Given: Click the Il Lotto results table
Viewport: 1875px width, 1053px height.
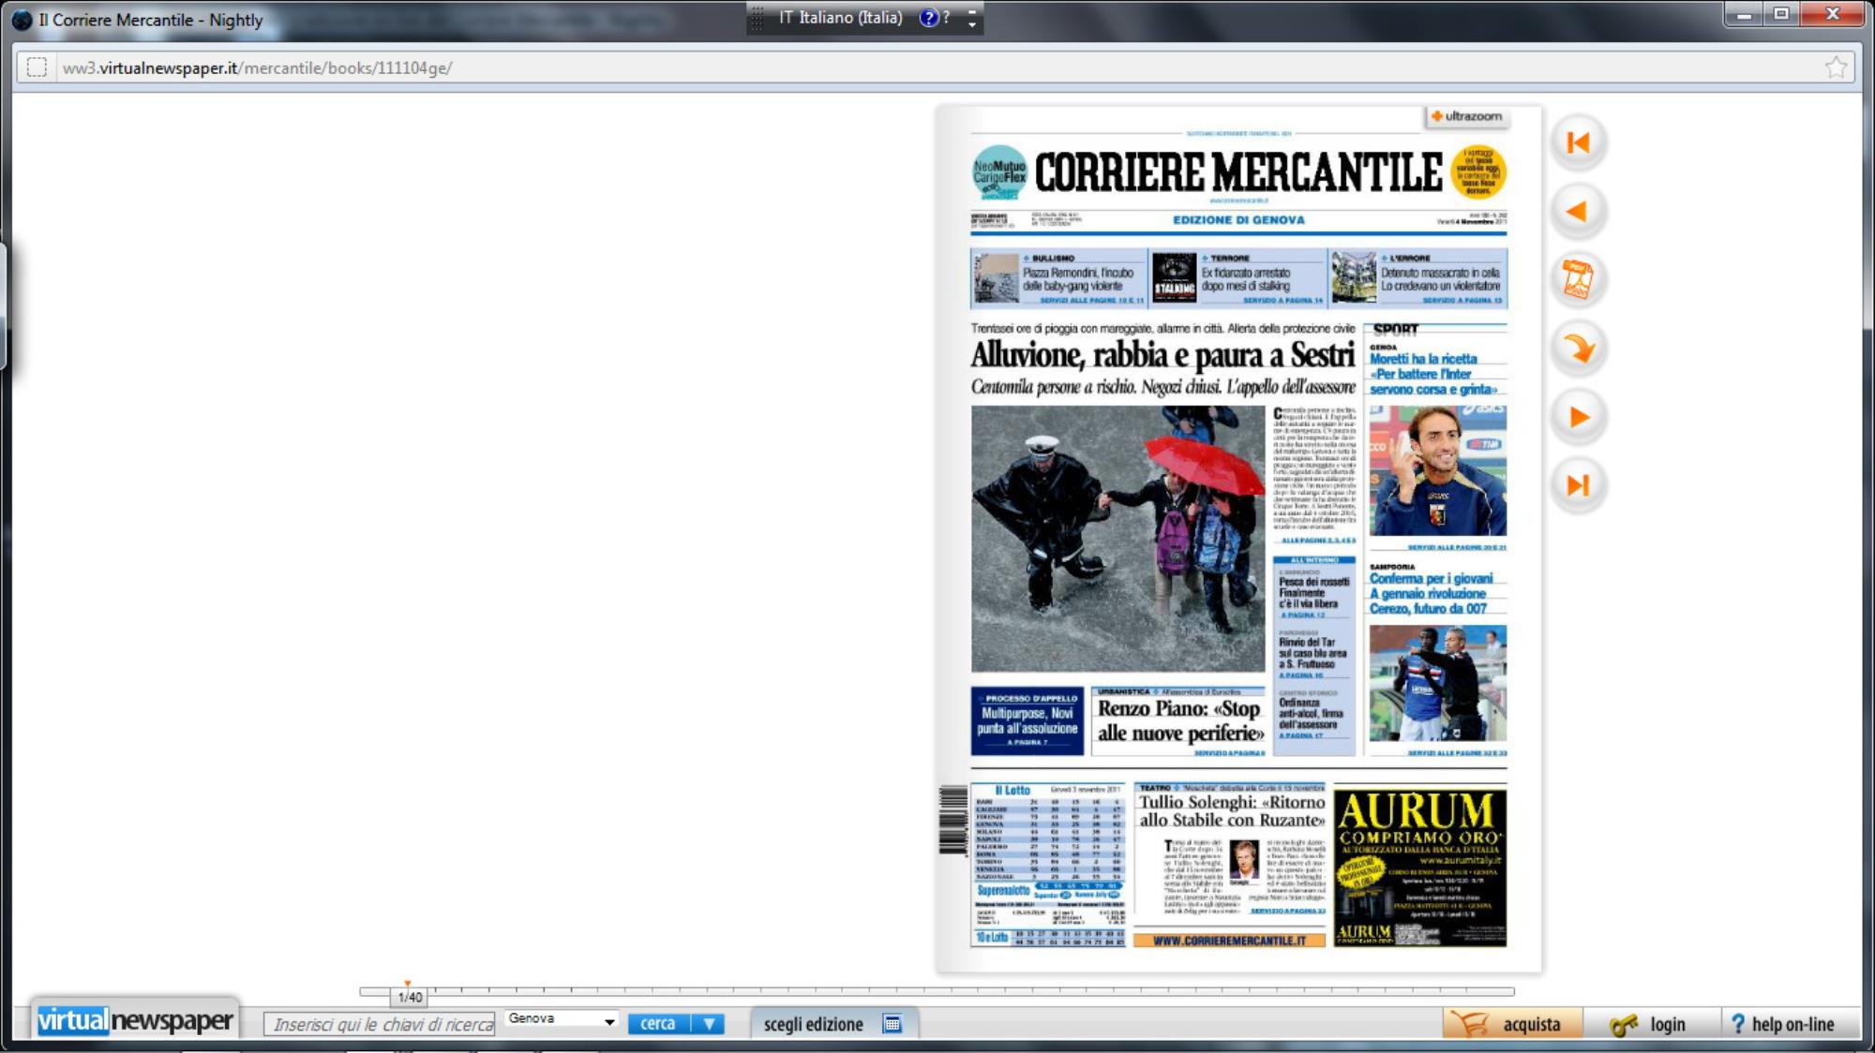Looking at the screenshot, I should (1047, 865).
